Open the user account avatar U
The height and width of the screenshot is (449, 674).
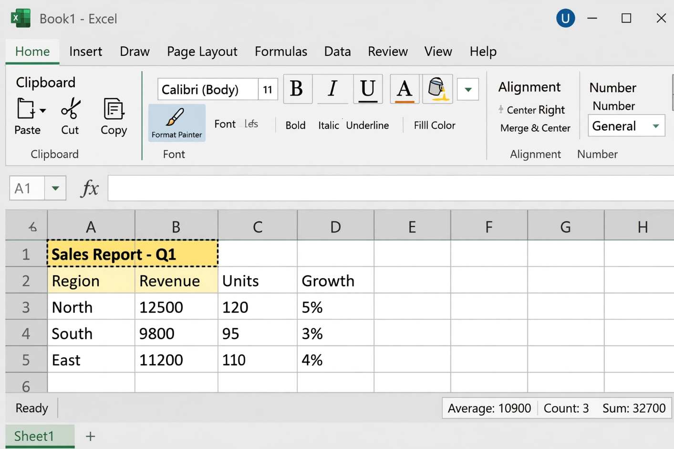tap(565, 18)
